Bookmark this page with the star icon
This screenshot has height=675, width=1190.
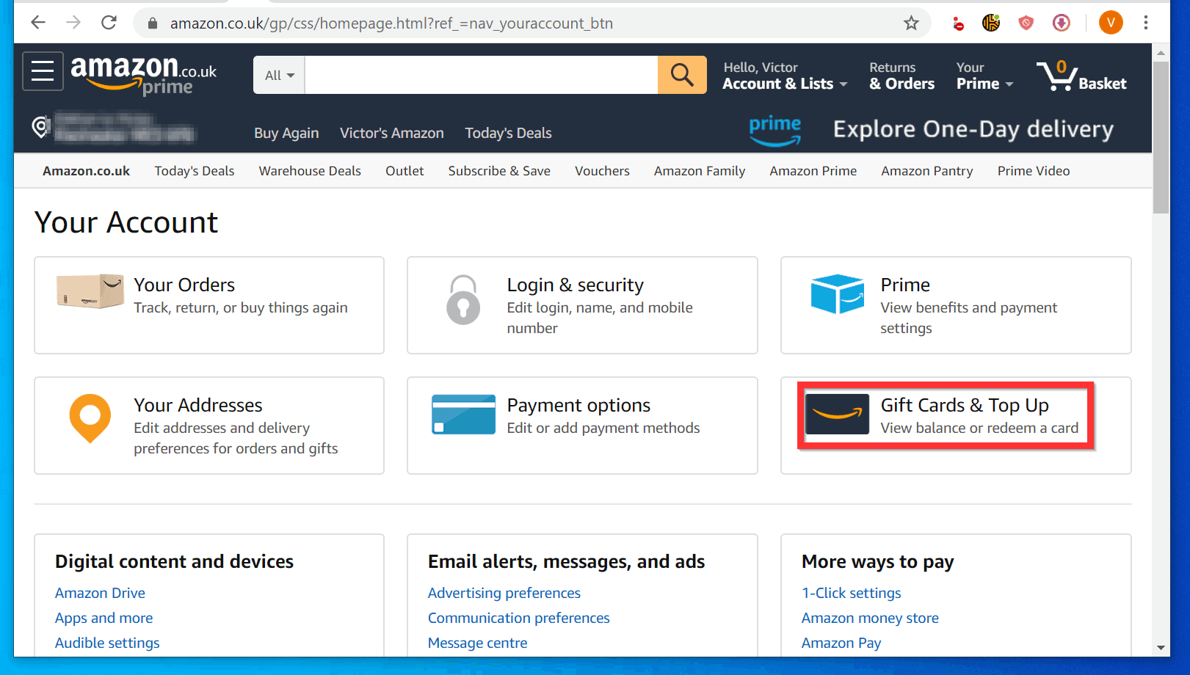click(911, 23)
